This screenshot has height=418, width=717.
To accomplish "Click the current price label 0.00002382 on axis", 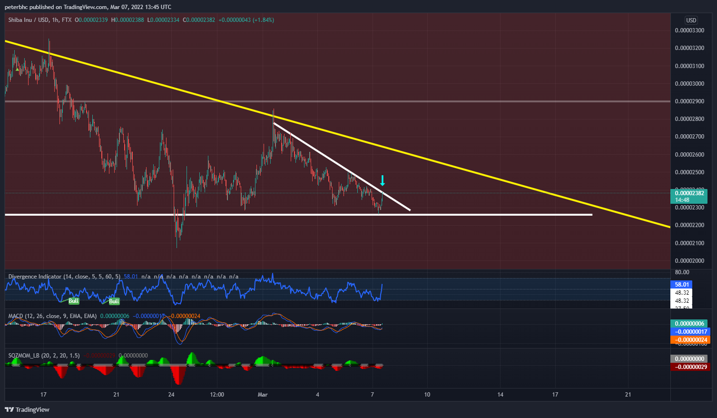I will pyautogui.click(x=689, y=193).
